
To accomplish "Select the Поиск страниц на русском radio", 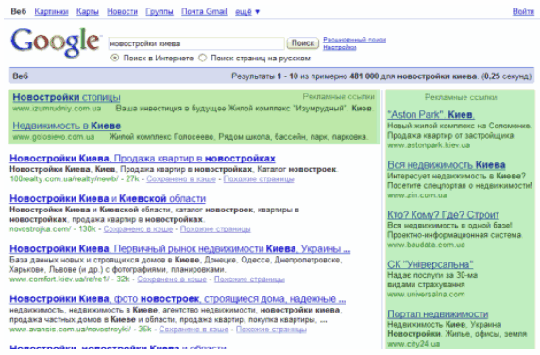I will point(203,58).
